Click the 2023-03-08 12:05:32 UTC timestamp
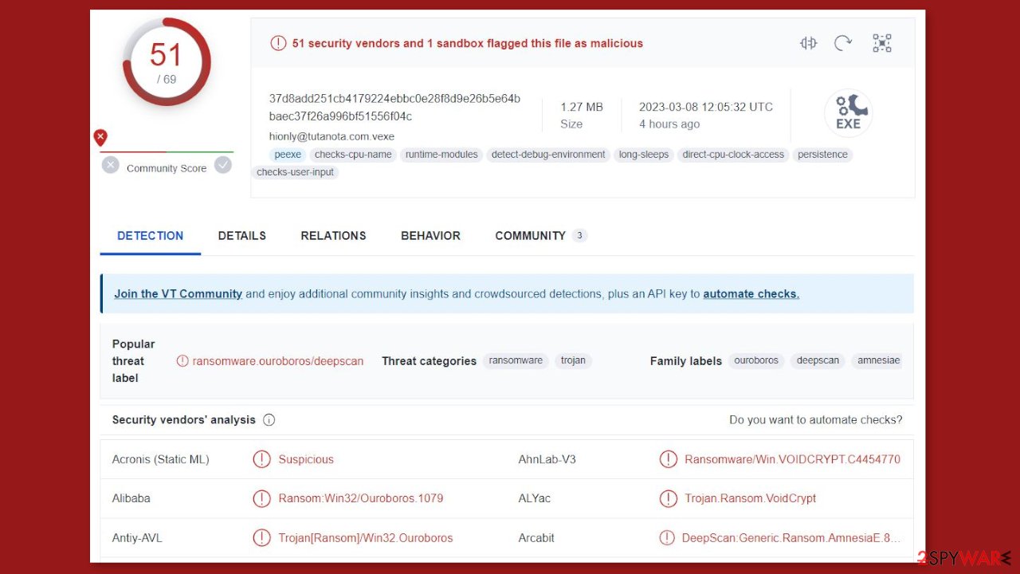Image resolution: width=1020 pixels, height=574 pixels. click(x=706, y=107)
